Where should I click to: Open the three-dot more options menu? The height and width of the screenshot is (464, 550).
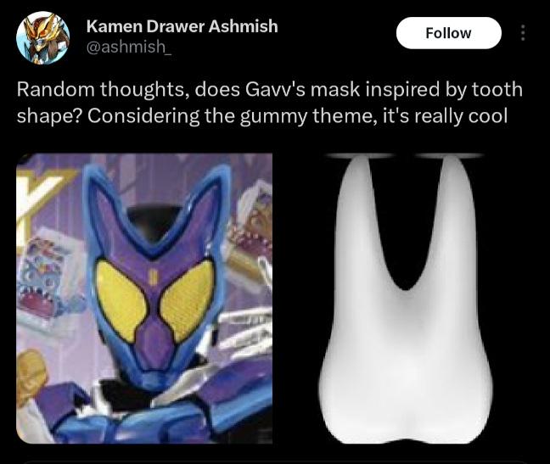(x=523, y=33)
